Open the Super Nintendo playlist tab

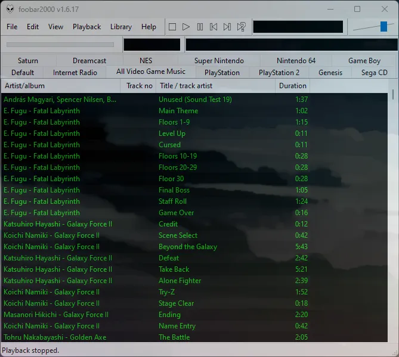tap(219, 61)
